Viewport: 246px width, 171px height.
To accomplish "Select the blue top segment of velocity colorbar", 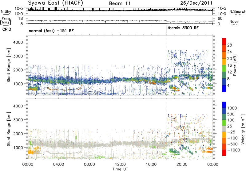I will [224, 105].
